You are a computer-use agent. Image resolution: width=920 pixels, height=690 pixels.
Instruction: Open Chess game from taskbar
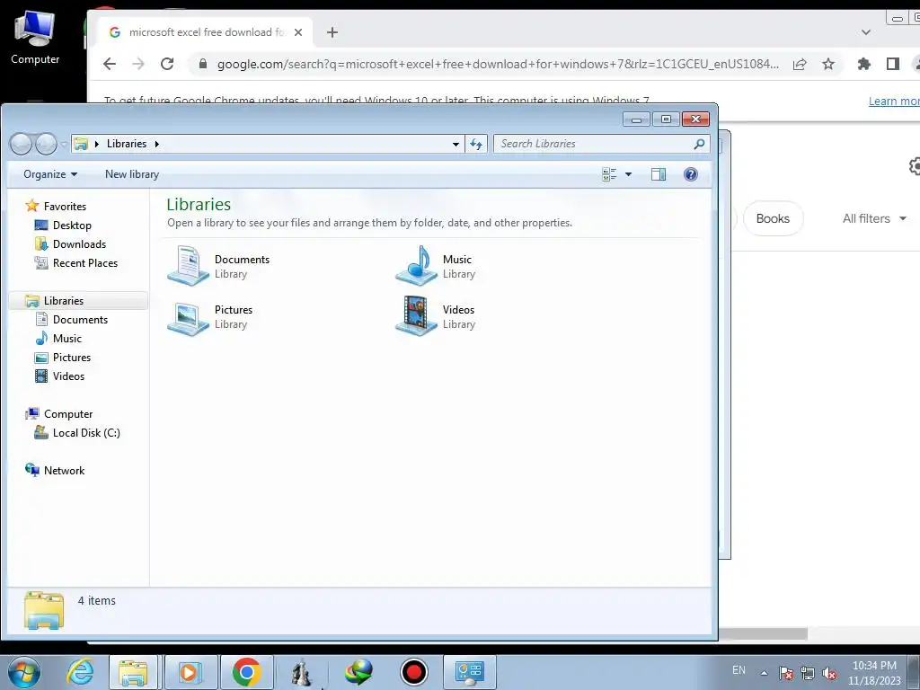(x=302, y=672)
